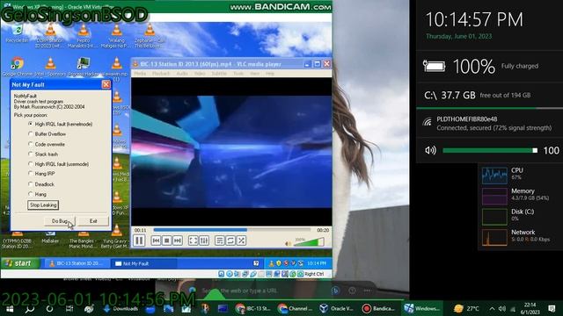The image size is (563, 316).
Task: Switch to IBC-13 Station ID XP taskbar item
Action: (x=77, y=263)
